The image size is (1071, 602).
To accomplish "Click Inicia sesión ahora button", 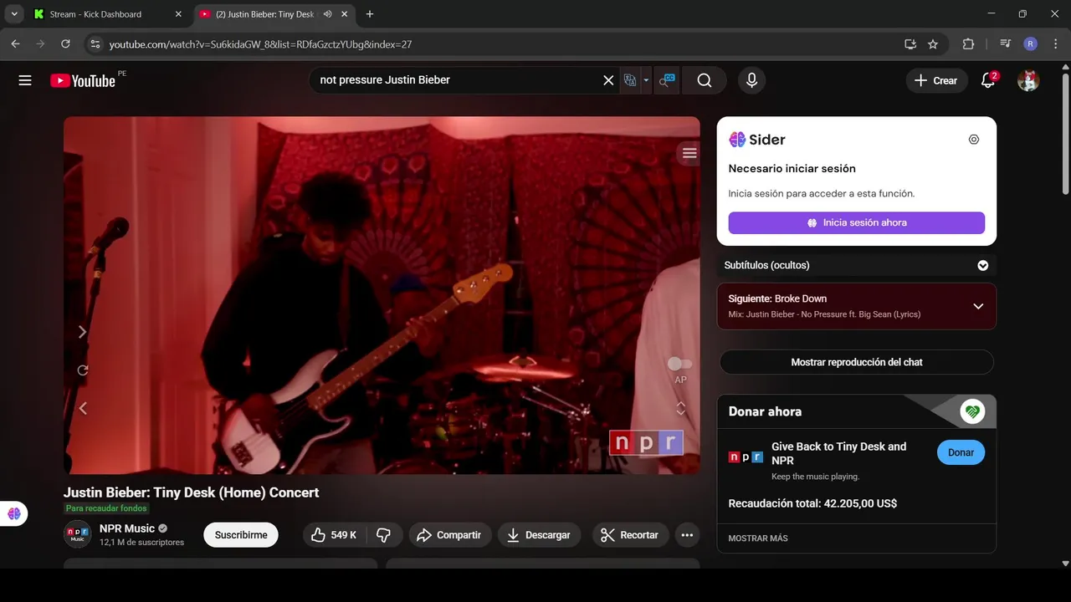I will 857,222.
